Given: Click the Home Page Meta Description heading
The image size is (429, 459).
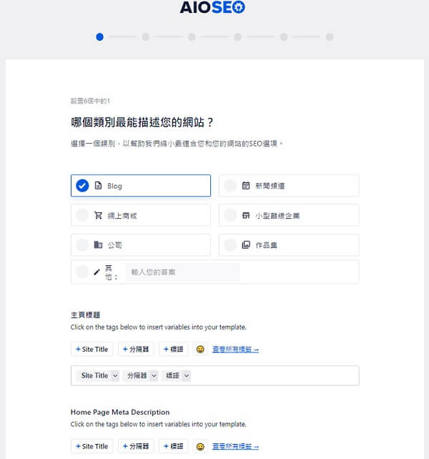Looking at the screenshot, I should click(x=120, y=412).
